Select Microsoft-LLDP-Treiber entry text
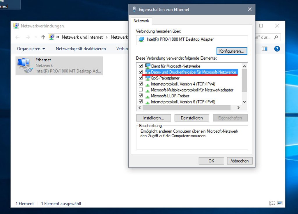Image resolution: width=298 pixels, height=214 pixels. pyautogui.click(x=170, y=96)
